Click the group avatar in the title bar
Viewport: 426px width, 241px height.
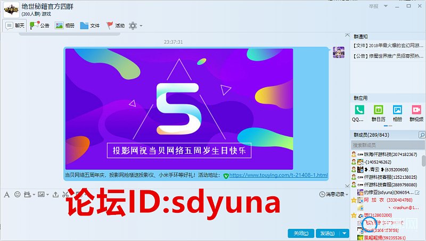coord(11,10)
